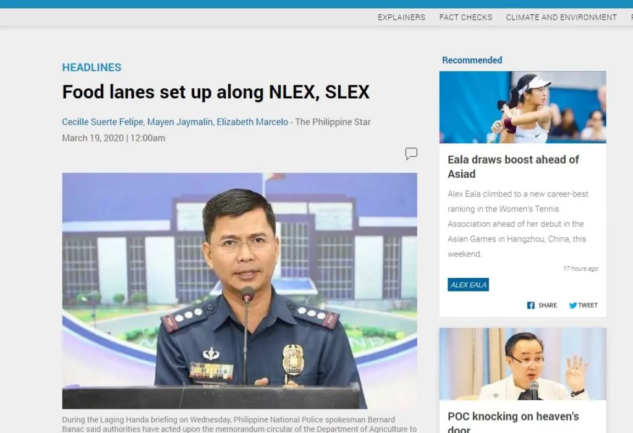Click the police spokesman main article photo
Screen dimensions: 633x433
coord(239,290)
